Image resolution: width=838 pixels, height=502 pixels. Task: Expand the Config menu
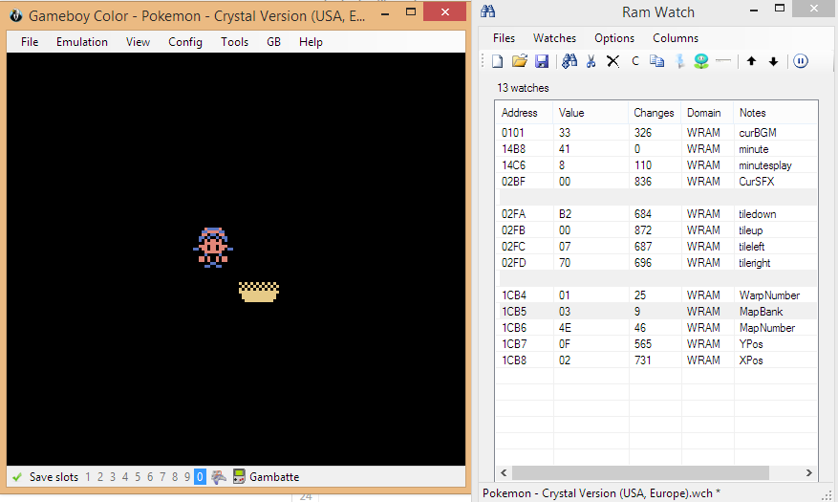click(185, 42)
